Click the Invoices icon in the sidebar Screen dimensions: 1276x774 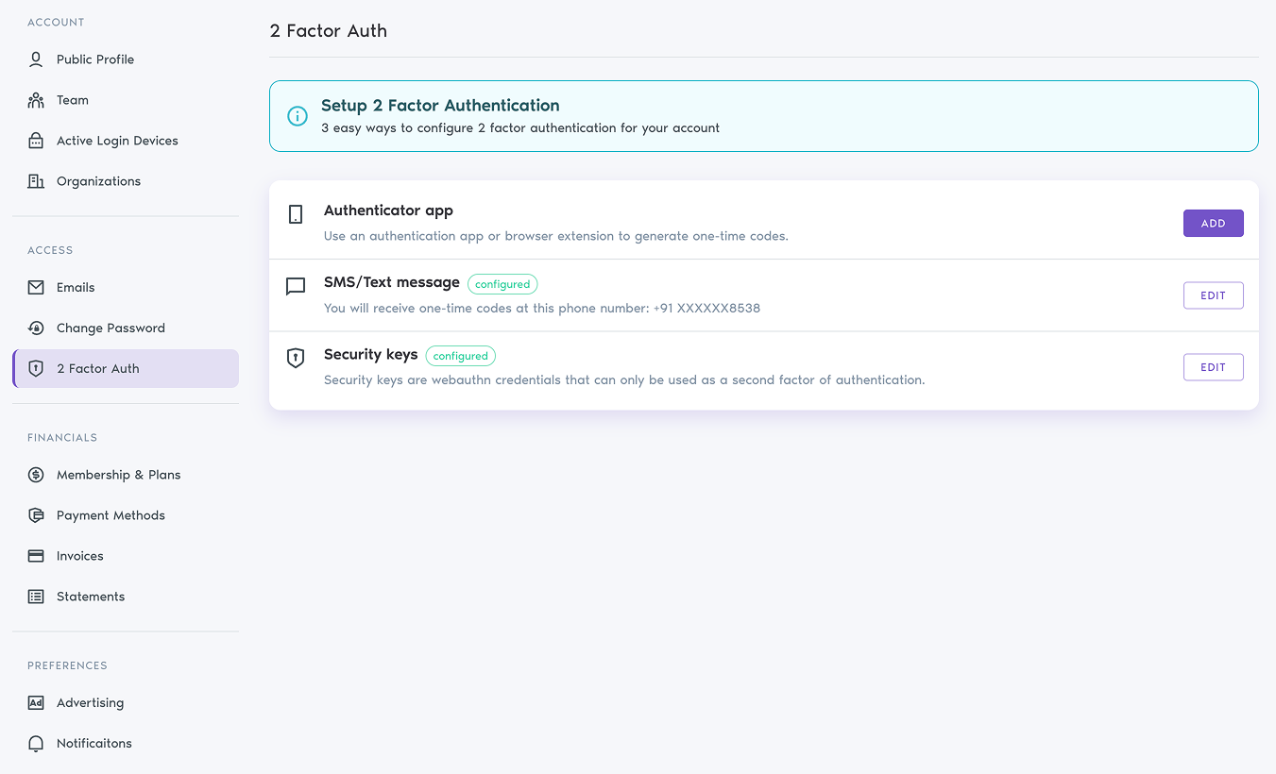(36, 555)
